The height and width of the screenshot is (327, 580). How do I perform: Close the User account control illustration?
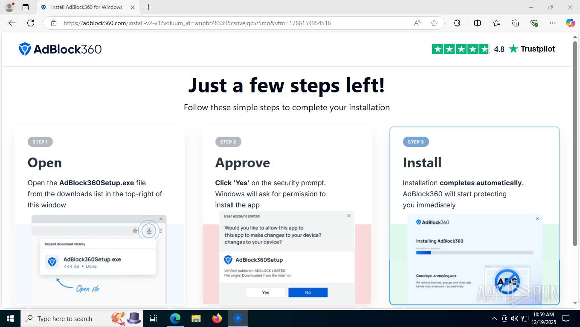349,216
